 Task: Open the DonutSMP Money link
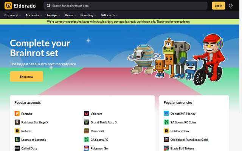pyautogui.click(x=183, y=114)
